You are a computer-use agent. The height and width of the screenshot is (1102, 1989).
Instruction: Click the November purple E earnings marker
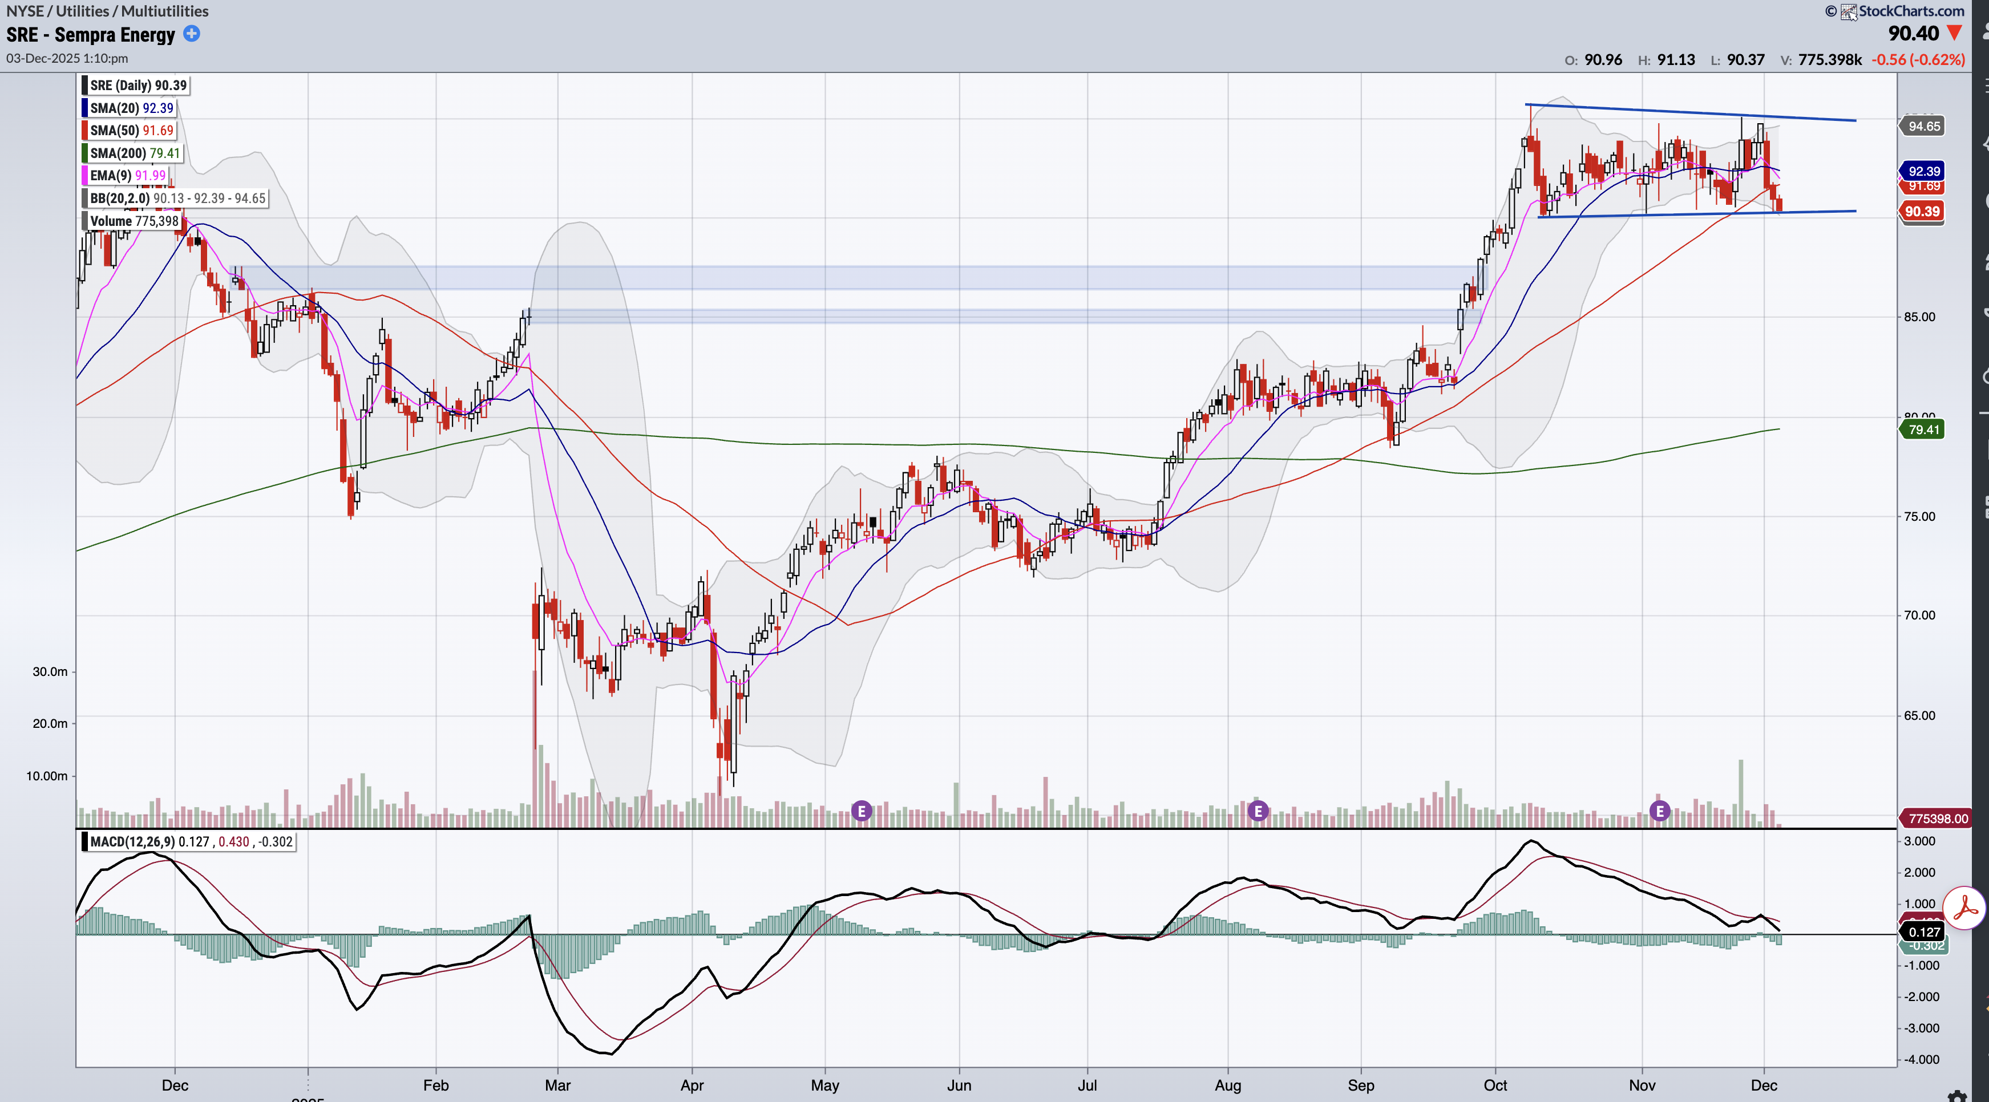(x=1659, y=811)
